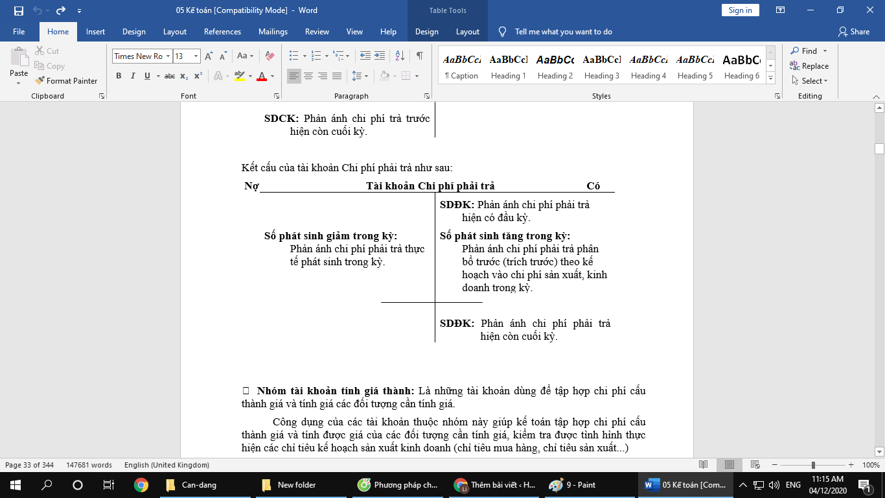
Task: Click the Grow Font size icon
Action: click(x=209, y=56)
